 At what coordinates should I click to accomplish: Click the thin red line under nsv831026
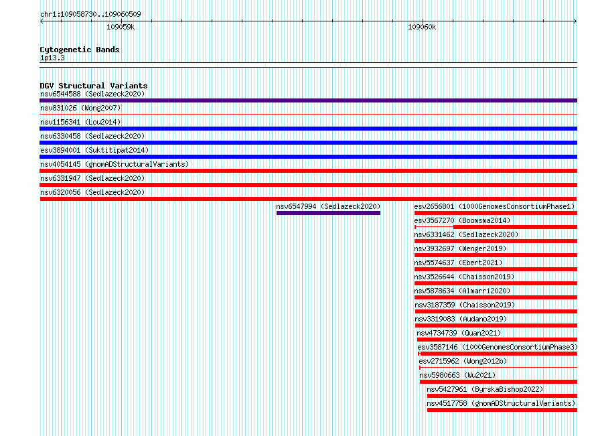pyautogui.click(x=308, y=114)
